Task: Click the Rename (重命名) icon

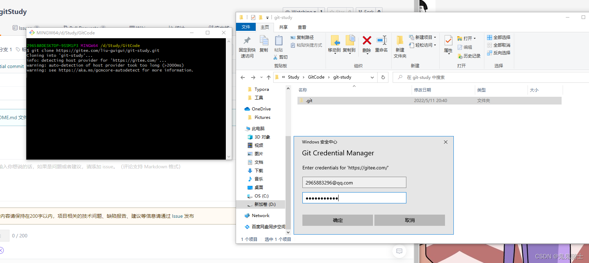Action: 381,41
